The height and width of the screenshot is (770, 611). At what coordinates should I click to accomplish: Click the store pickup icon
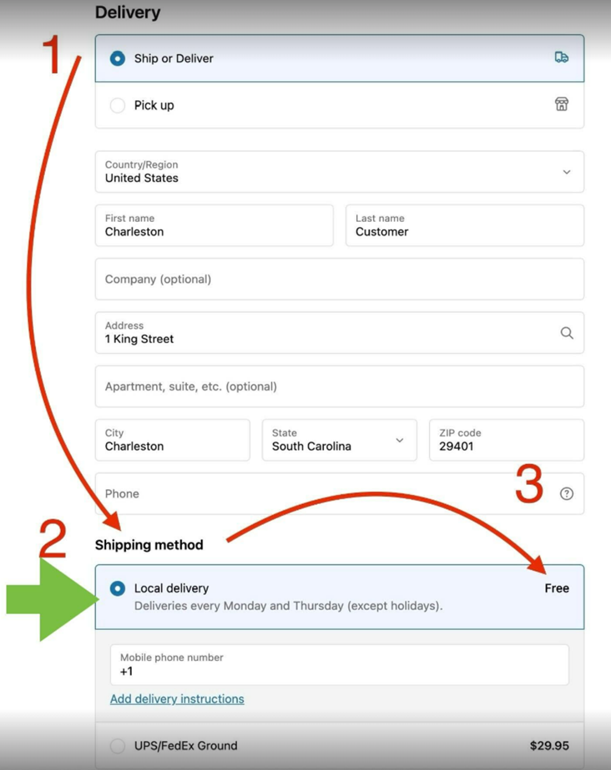point(561,104)
